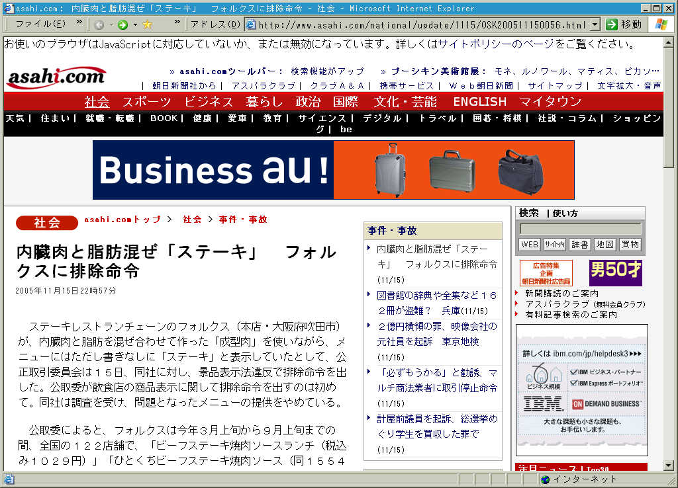Screen dimensions: 678x488
Task: Open the 有料記事検索のご案内 link
Action: point(571,315)
